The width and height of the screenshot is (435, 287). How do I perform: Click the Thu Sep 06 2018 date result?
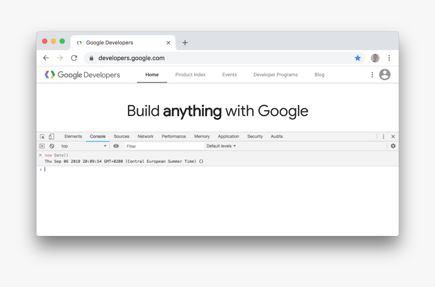coord(124,161)
